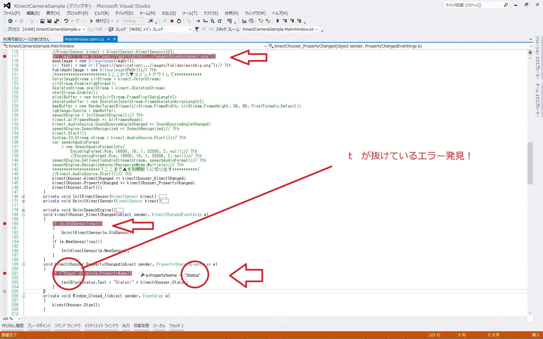543x339 pixels.
Task: Click the Step Into debug icon
Action: (205, 21)
